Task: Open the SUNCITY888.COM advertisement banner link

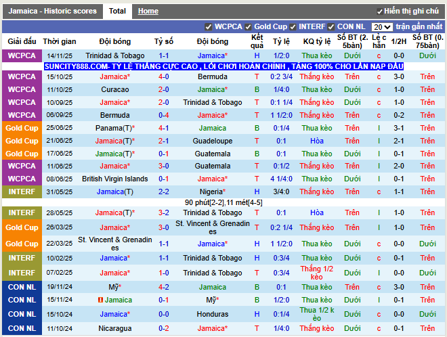Action: tap(223, 66)
